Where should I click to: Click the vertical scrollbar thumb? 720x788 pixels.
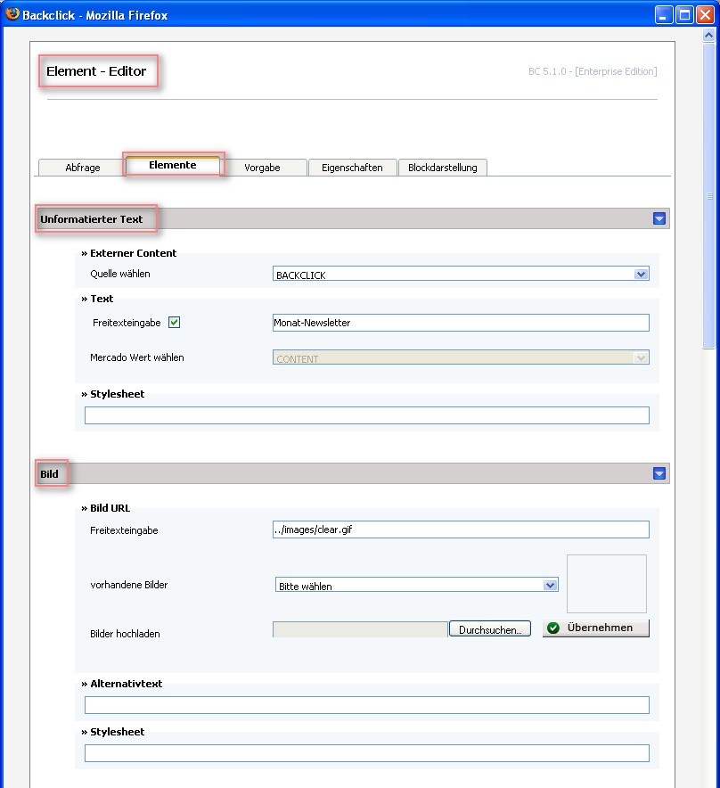(708, 195)
